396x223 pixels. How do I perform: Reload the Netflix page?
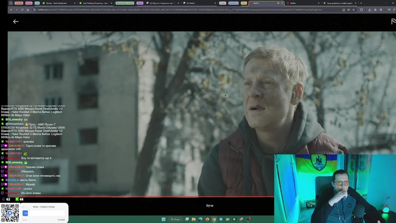coord(22,10)
